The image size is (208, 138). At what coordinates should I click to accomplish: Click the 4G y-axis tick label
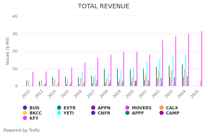15,16
